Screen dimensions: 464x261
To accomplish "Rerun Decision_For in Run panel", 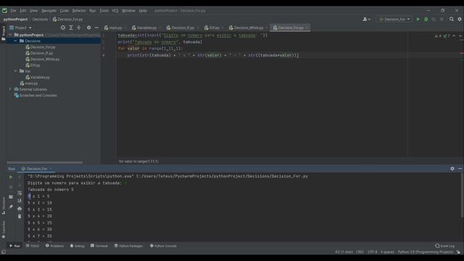I will tap(11, 177).
